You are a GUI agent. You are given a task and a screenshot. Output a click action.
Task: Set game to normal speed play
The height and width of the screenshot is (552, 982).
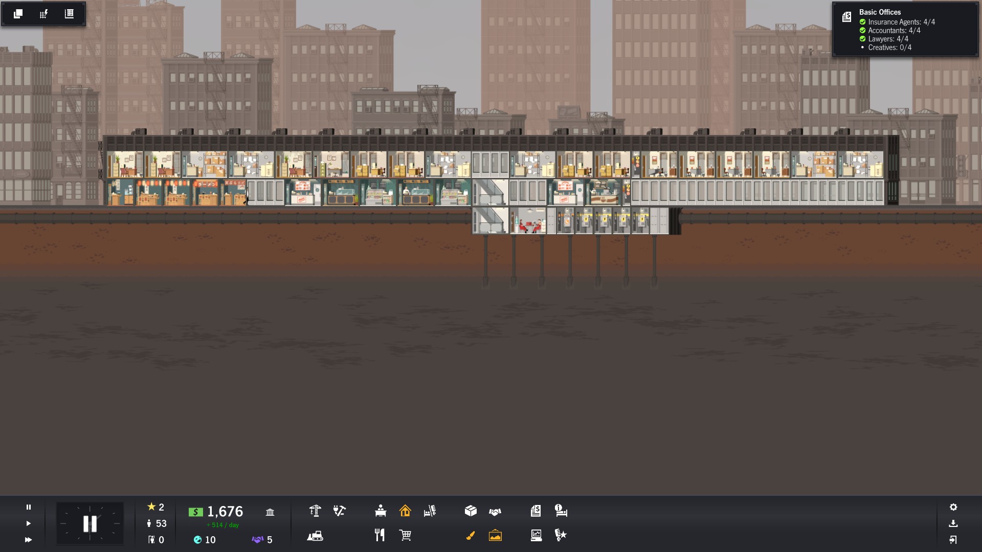(x=29, y=523)
